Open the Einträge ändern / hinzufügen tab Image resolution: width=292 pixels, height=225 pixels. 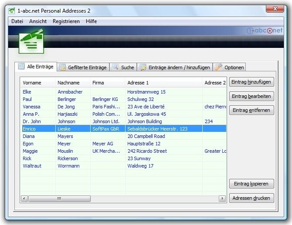pos(175,67)
